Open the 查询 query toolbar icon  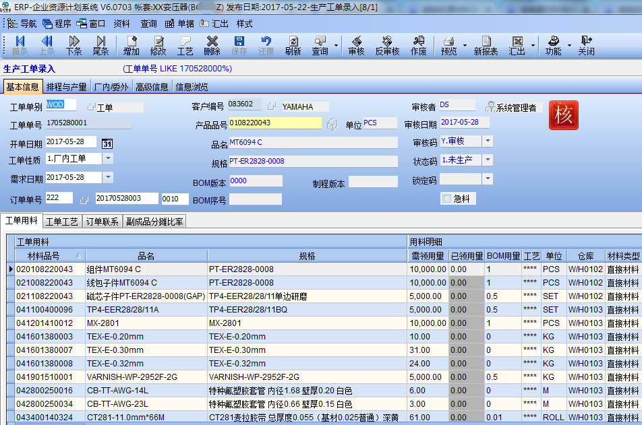(320, 45)
